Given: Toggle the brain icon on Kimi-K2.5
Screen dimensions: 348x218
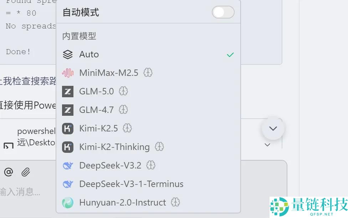Looking at the screenshot, I should pos(127,128).
